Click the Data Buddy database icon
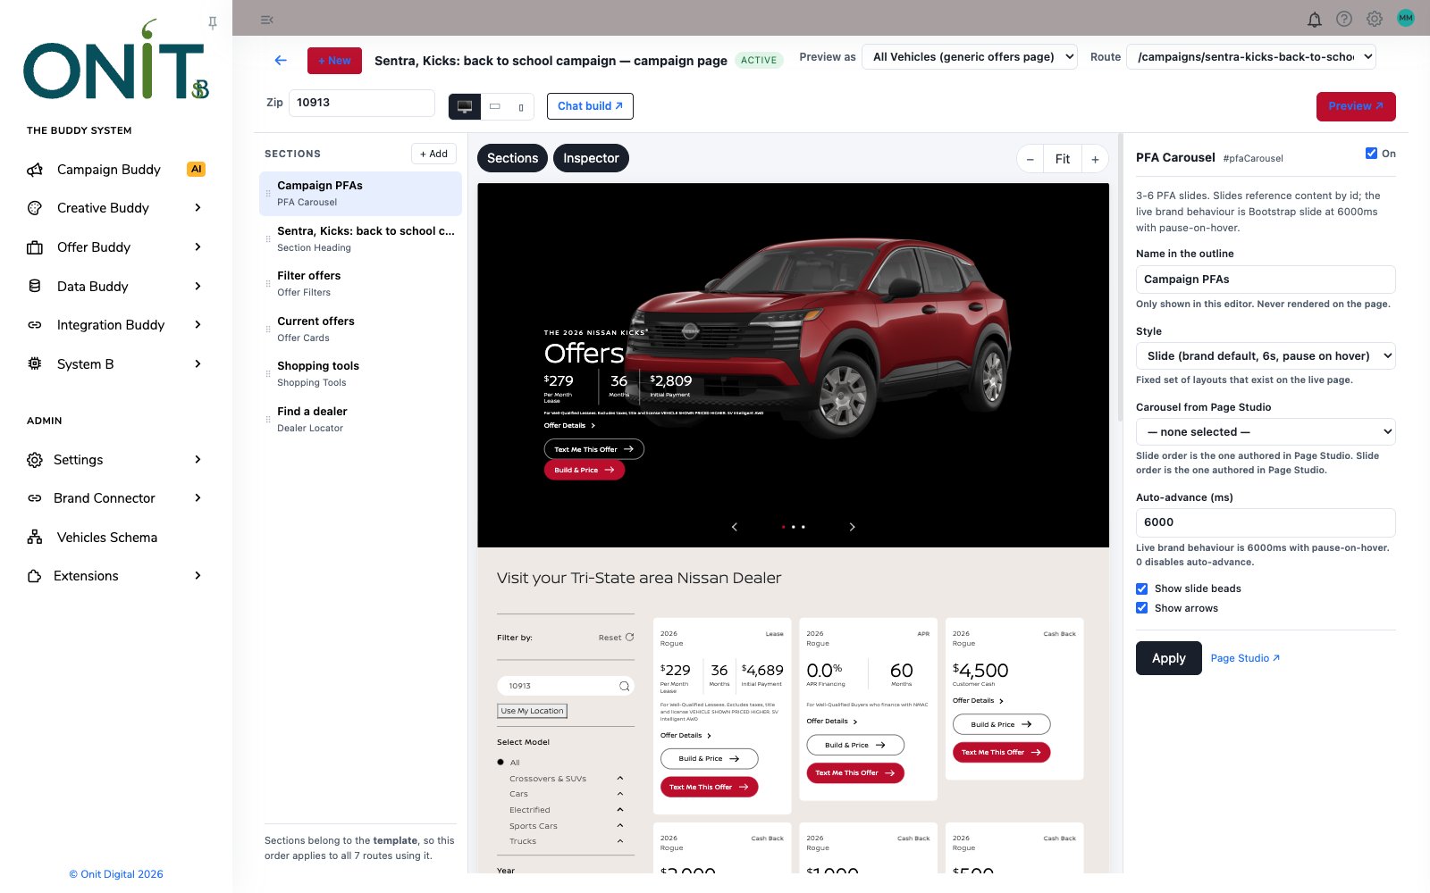This screenshot has width=1430, height=893. 35,286
